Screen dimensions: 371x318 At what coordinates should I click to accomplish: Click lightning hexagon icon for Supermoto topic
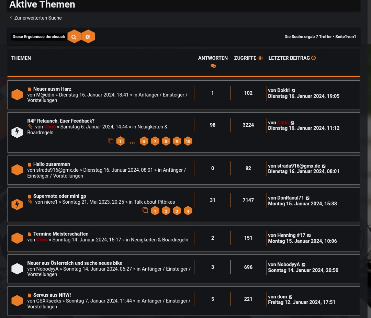[17, 204]
